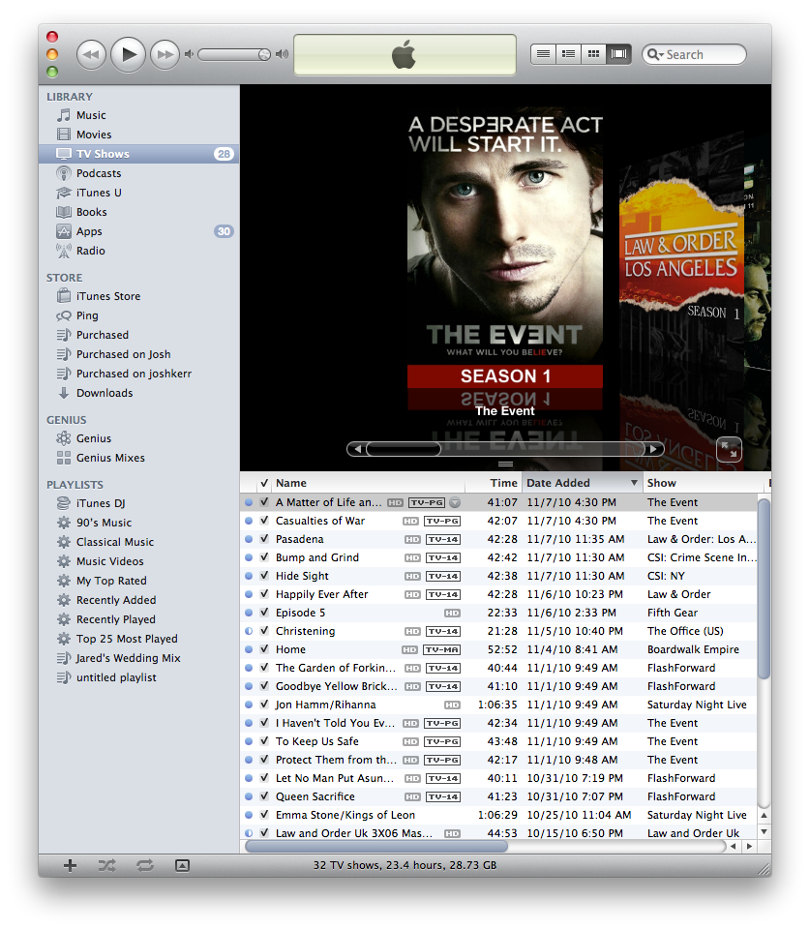
Task: Click vertical scrollbar down arrow
Action: [x=764, y=831]
